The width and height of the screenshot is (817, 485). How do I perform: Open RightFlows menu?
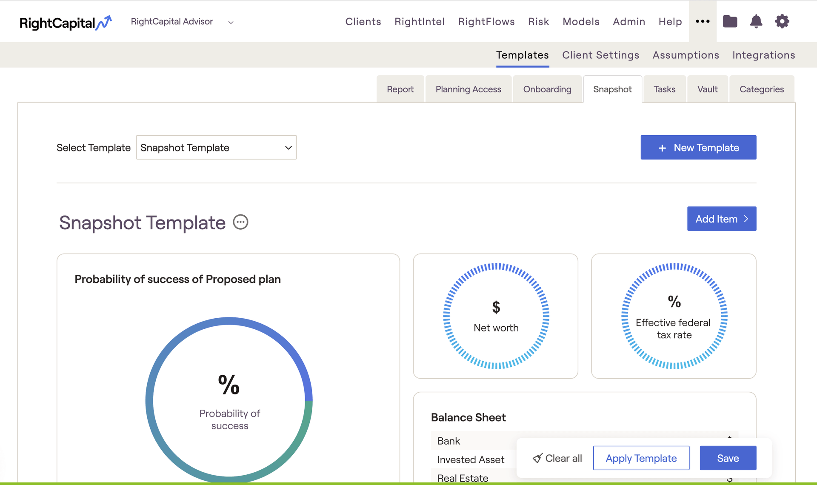click(x=486, y=21)
